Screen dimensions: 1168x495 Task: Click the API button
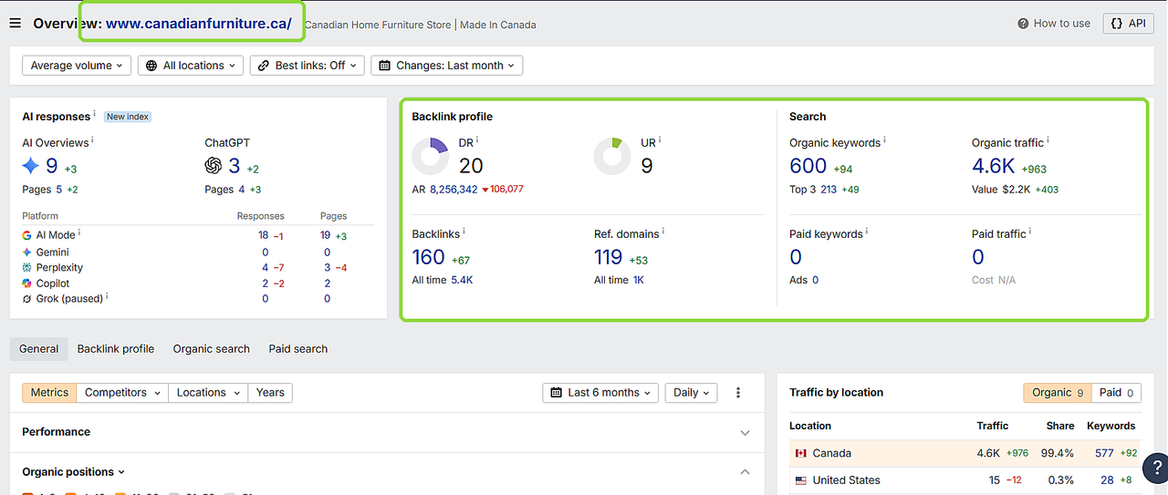point(1128,24)
